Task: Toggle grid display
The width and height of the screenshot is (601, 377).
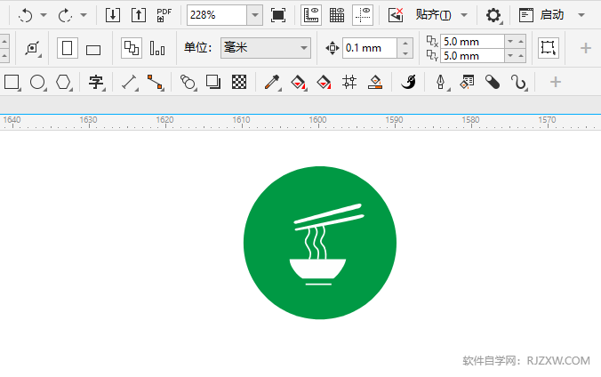Action: (x=337, y=15)
